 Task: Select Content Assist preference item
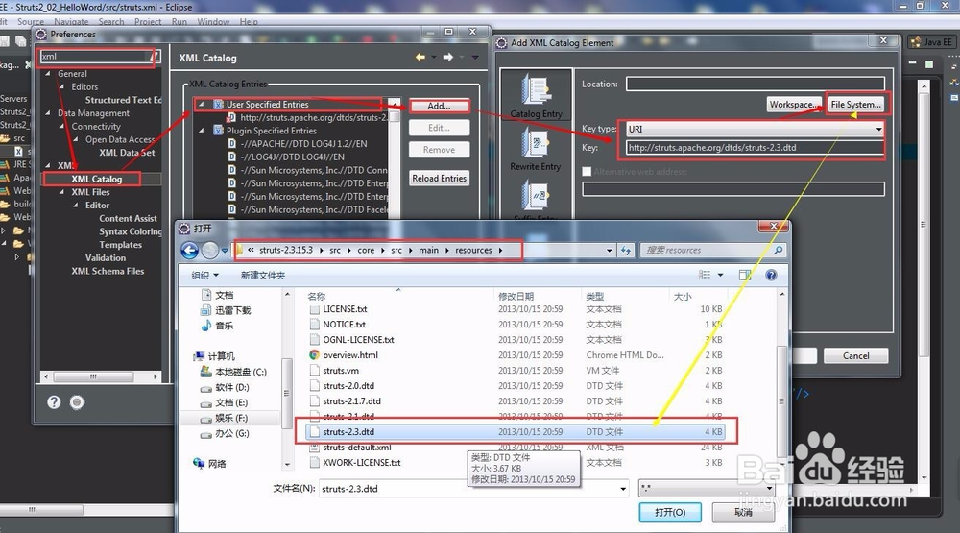pyautogui.click(x=128, y=219)
